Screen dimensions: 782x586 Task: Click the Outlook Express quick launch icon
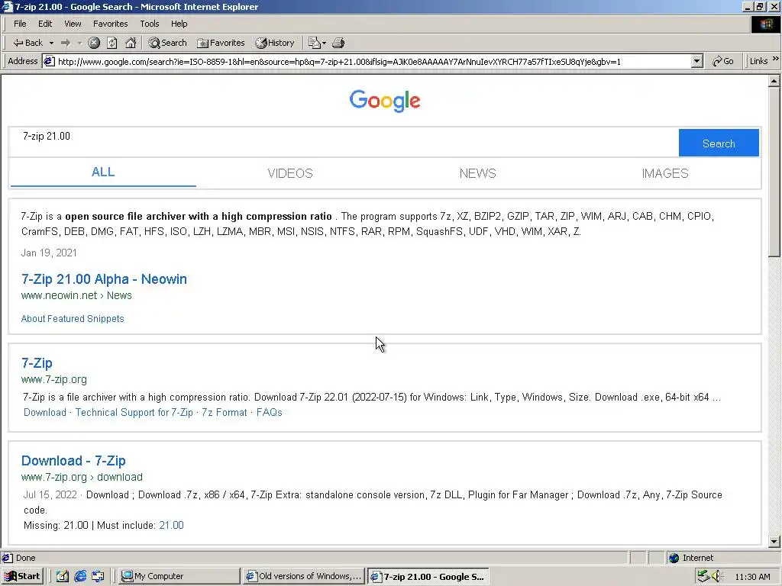(99, 576)
